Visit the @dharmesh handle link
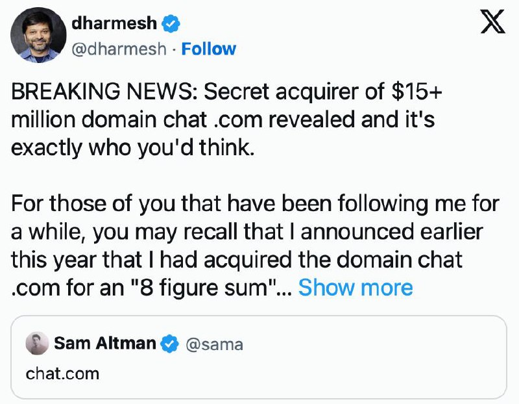This screenshot has width=519, height=404. click(x=119, y=49)
